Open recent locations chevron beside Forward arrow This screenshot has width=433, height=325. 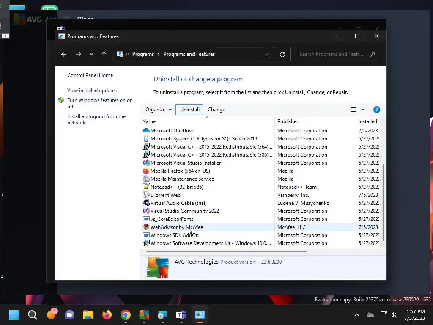91,54
